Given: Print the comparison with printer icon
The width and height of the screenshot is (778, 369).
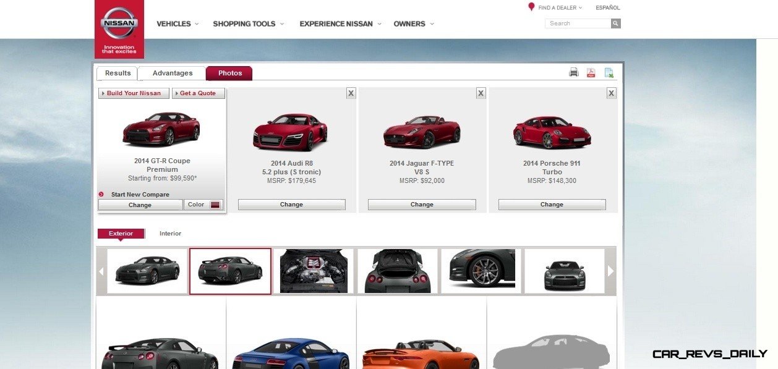Looking at the screenshot, I should tap(574, 73).
